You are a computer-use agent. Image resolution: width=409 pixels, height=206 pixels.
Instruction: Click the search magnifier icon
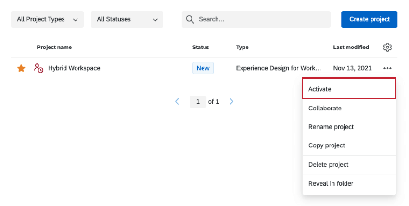click(x=190, y=19)
